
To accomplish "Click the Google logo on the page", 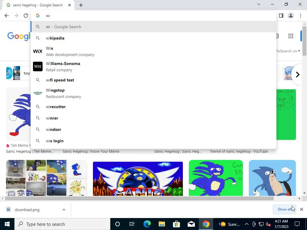I will coord(19,36).
